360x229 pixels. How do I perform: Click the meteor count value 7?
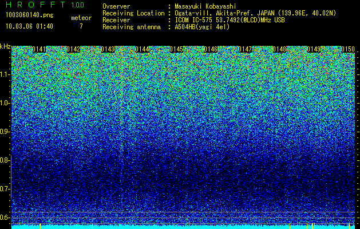pyautogui.click(x=81, y=26)
